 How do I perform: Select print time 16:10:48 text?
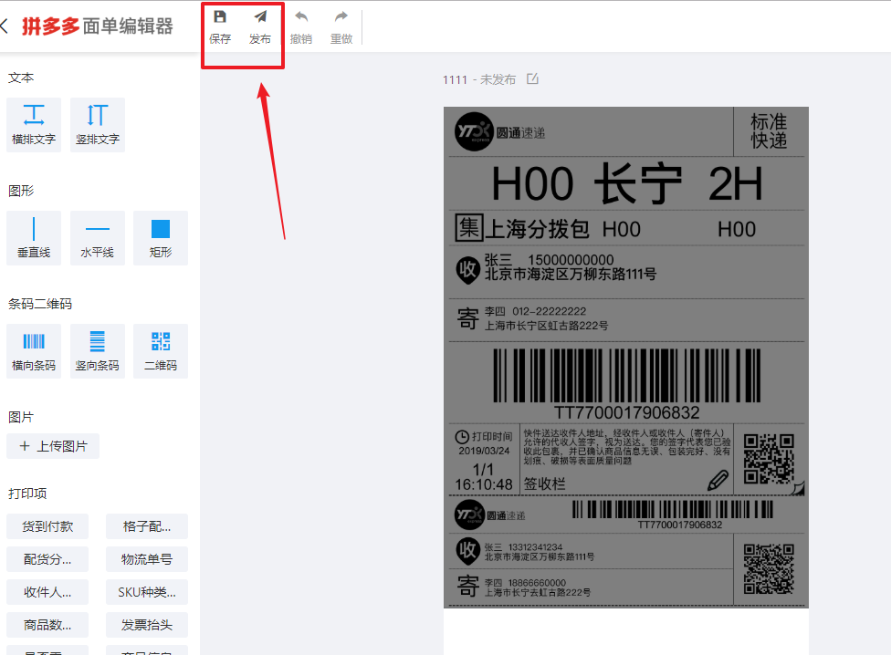484,484
